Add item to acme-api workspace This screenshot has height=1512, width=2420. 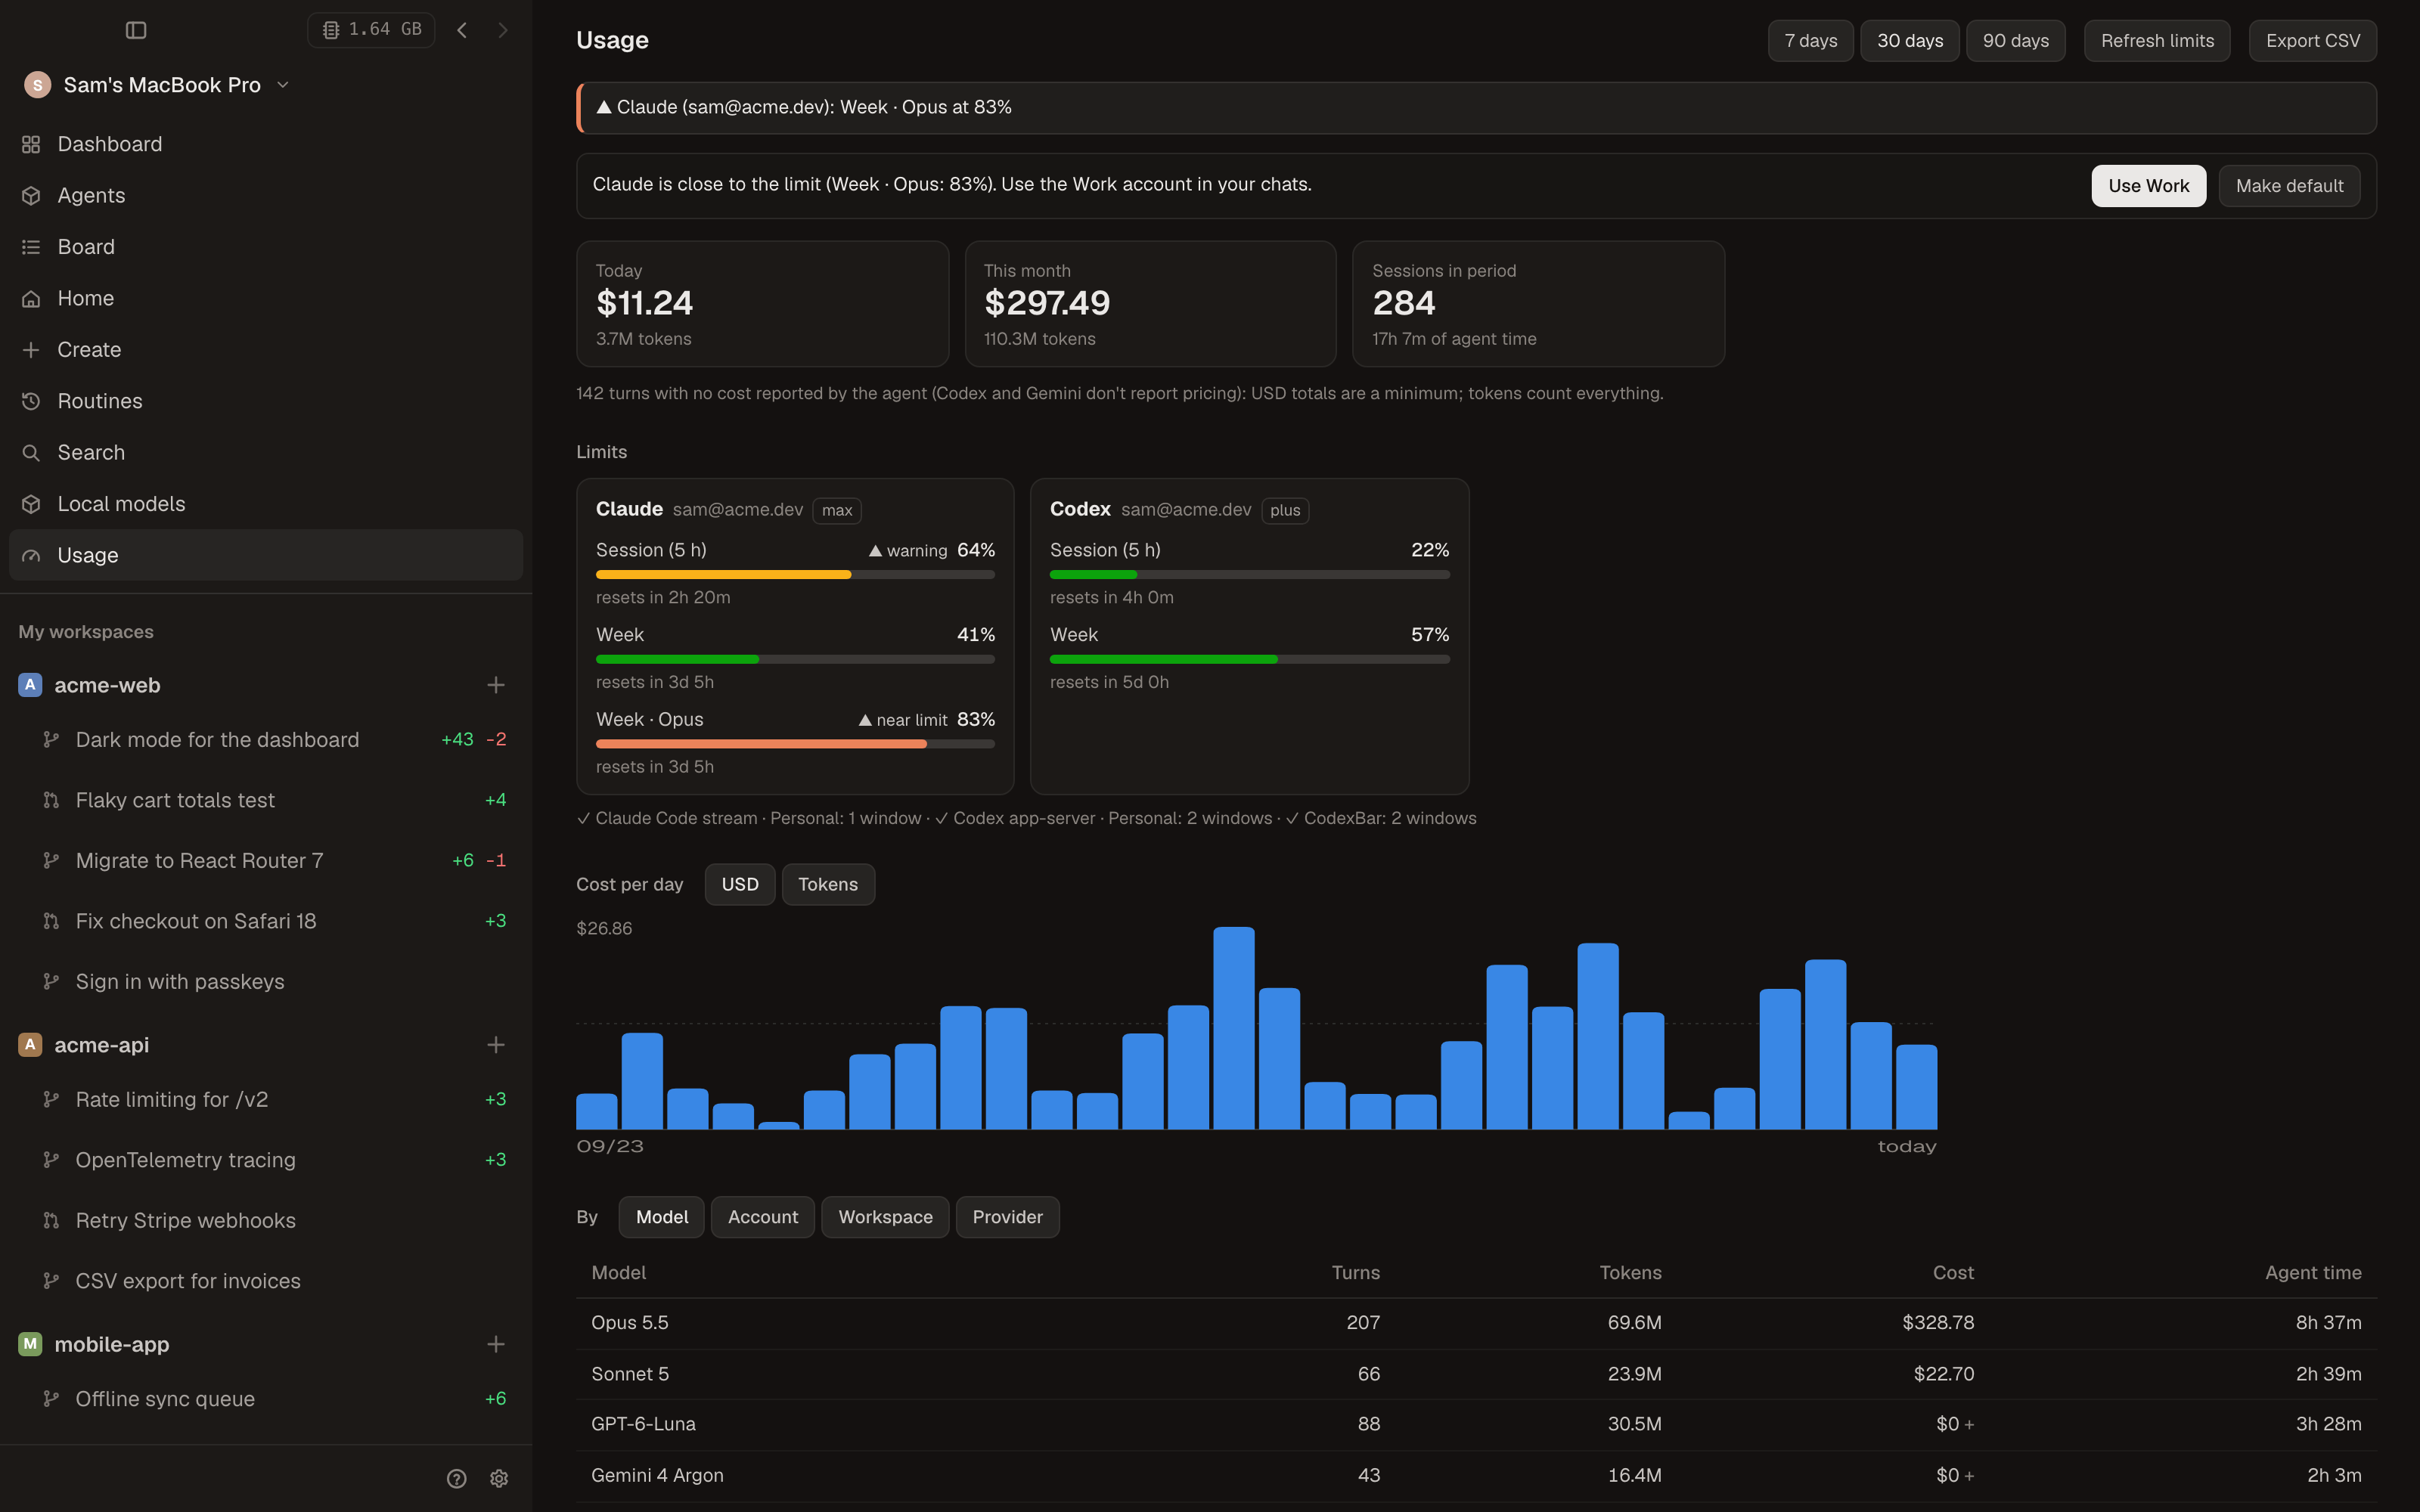(496, 1045)
